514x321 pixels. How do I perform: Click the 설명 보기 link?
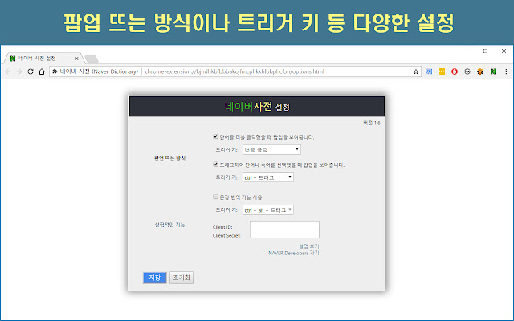pos(308,246)
